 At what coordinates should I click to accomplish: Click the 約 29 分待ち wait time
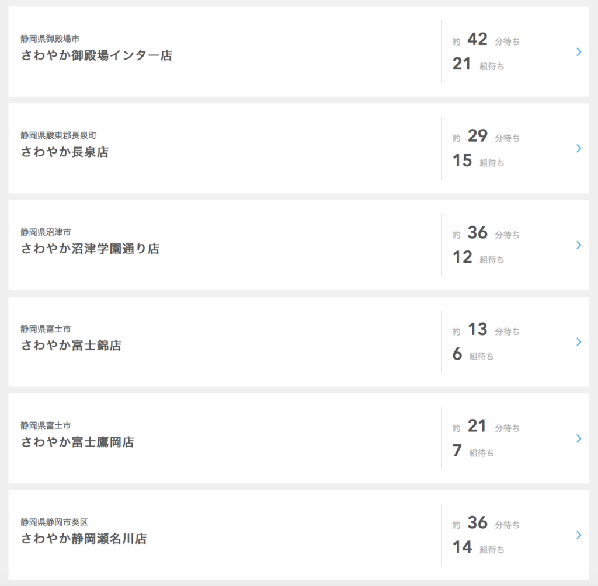(x=486, y=136)
